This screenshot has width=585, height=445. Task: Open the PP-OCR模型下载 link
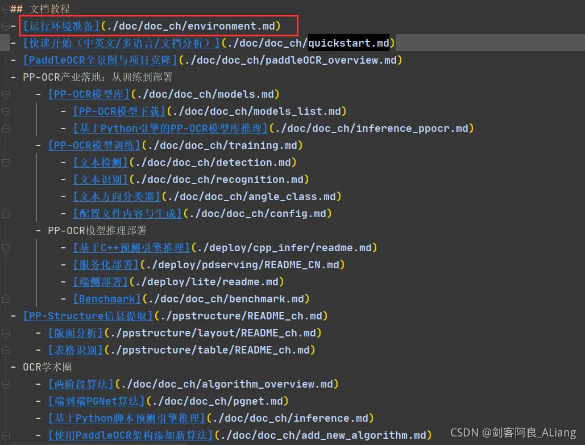click(x=119, y=111)
